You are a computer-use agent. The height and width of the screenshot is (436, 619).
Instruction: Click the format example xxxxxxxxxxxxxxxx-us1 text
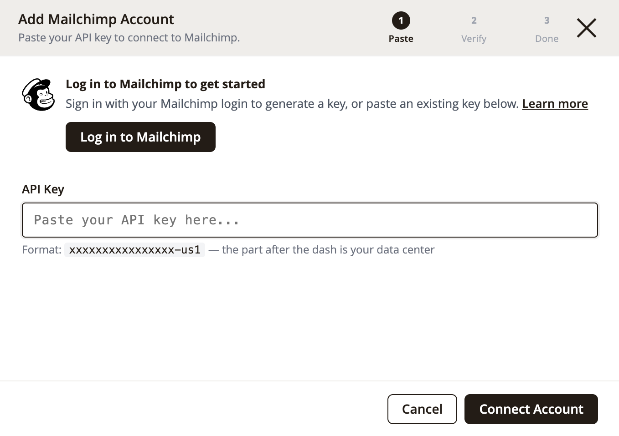pos(134,250)
